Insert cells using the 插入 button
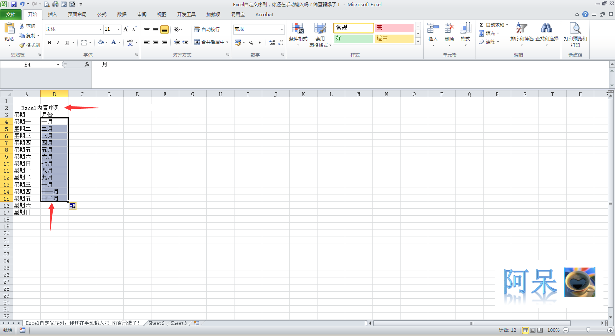Screen dimensions: 615x336 (x=433, y=35)
